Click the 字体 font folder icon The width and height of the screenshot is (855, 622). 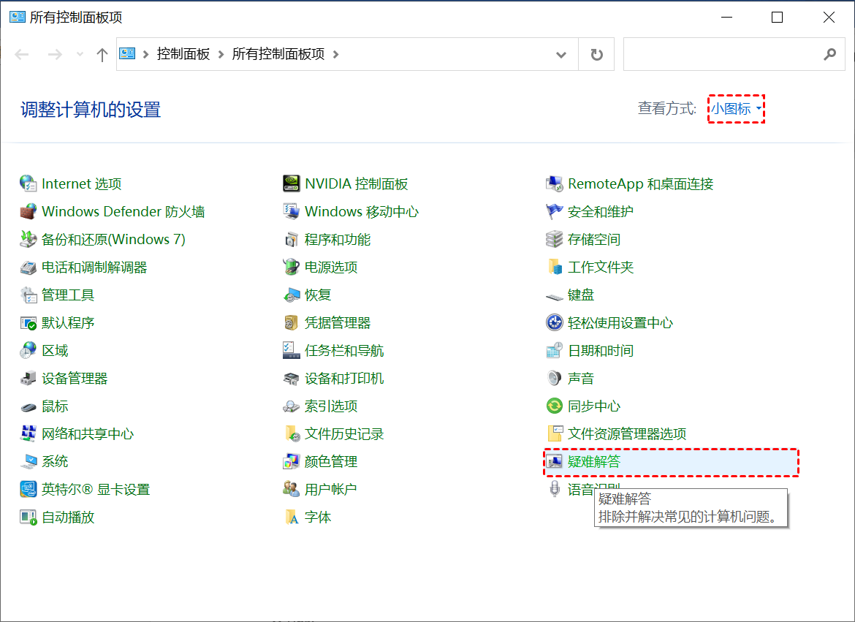[x=291, y=517]
